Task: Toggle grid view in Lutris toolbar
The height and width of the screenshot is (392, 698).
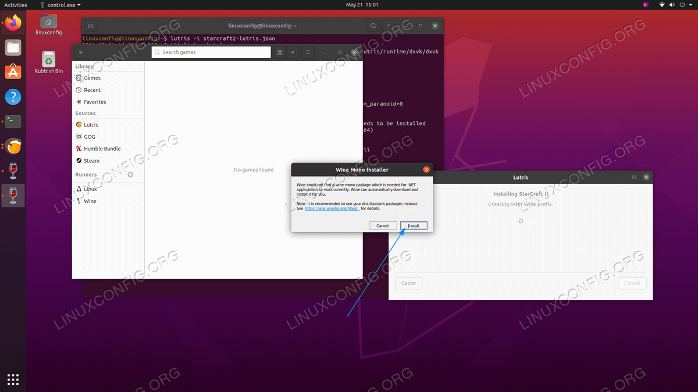Action: (280, 52)
